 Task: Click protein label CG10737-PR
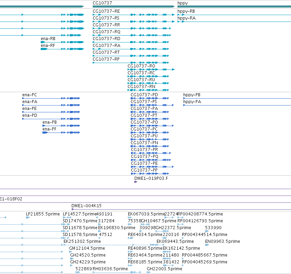[144, 150]
